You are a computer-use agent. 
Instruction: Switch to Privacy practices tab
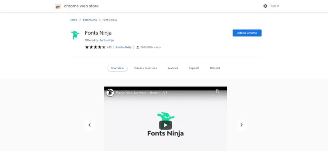[146, 68]
